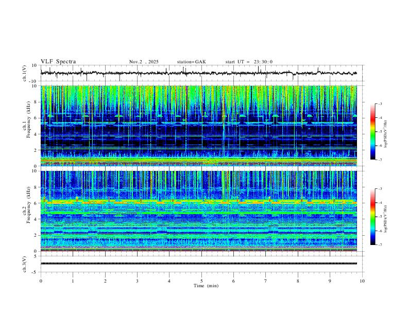The width and height of the screenshot is (408, 315).
Task: Click the "ch.3(V)" axis label
Action: (25, 265)
